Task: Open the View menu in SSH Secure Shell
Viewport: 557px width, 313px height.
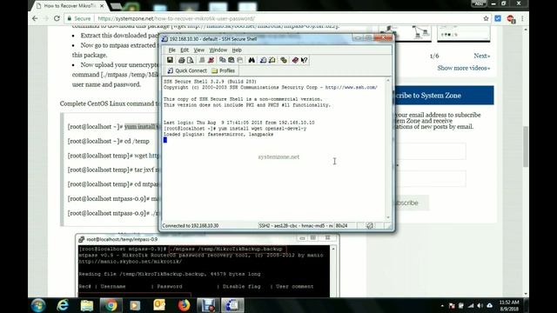Action: pos(199,50)
